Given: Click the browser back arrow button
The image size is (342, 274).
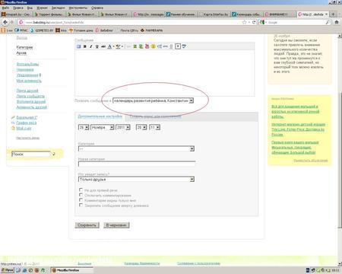Looking at the screenshot, I should (5, 22).
